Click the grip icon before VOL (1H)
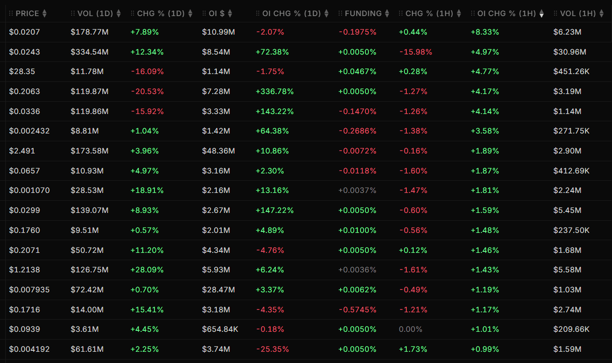Viewport: 612px width, 363px height. pos(556,14)
